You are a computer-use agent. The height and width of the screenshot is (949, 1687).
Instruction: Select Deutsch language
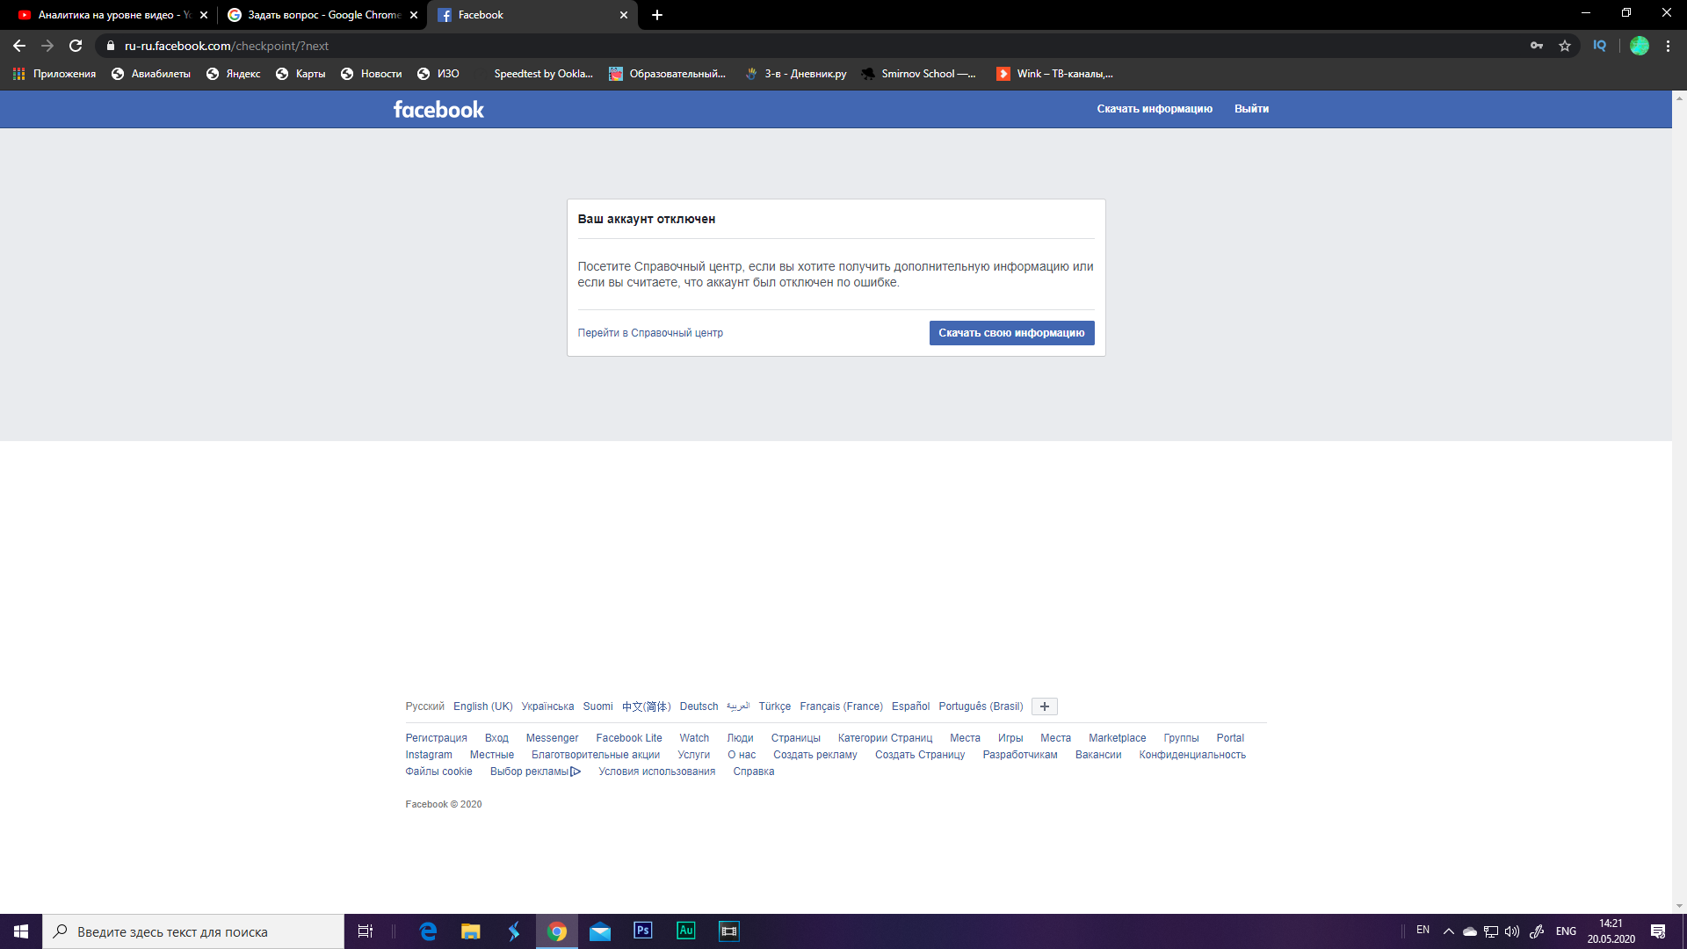[699, 706]
